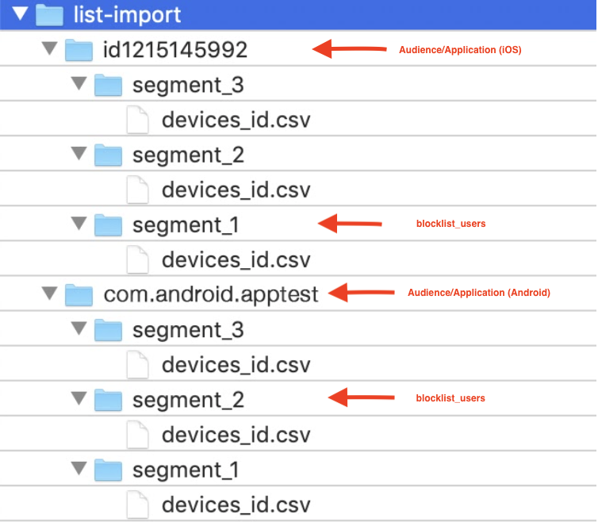Click the com.android.apptest folder icon
This screenshot has height=522, width=598.
coord(79,295)
